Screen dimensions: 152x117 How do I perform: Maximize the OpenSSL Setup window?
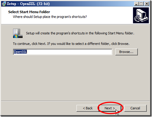[x=141, y=4]
